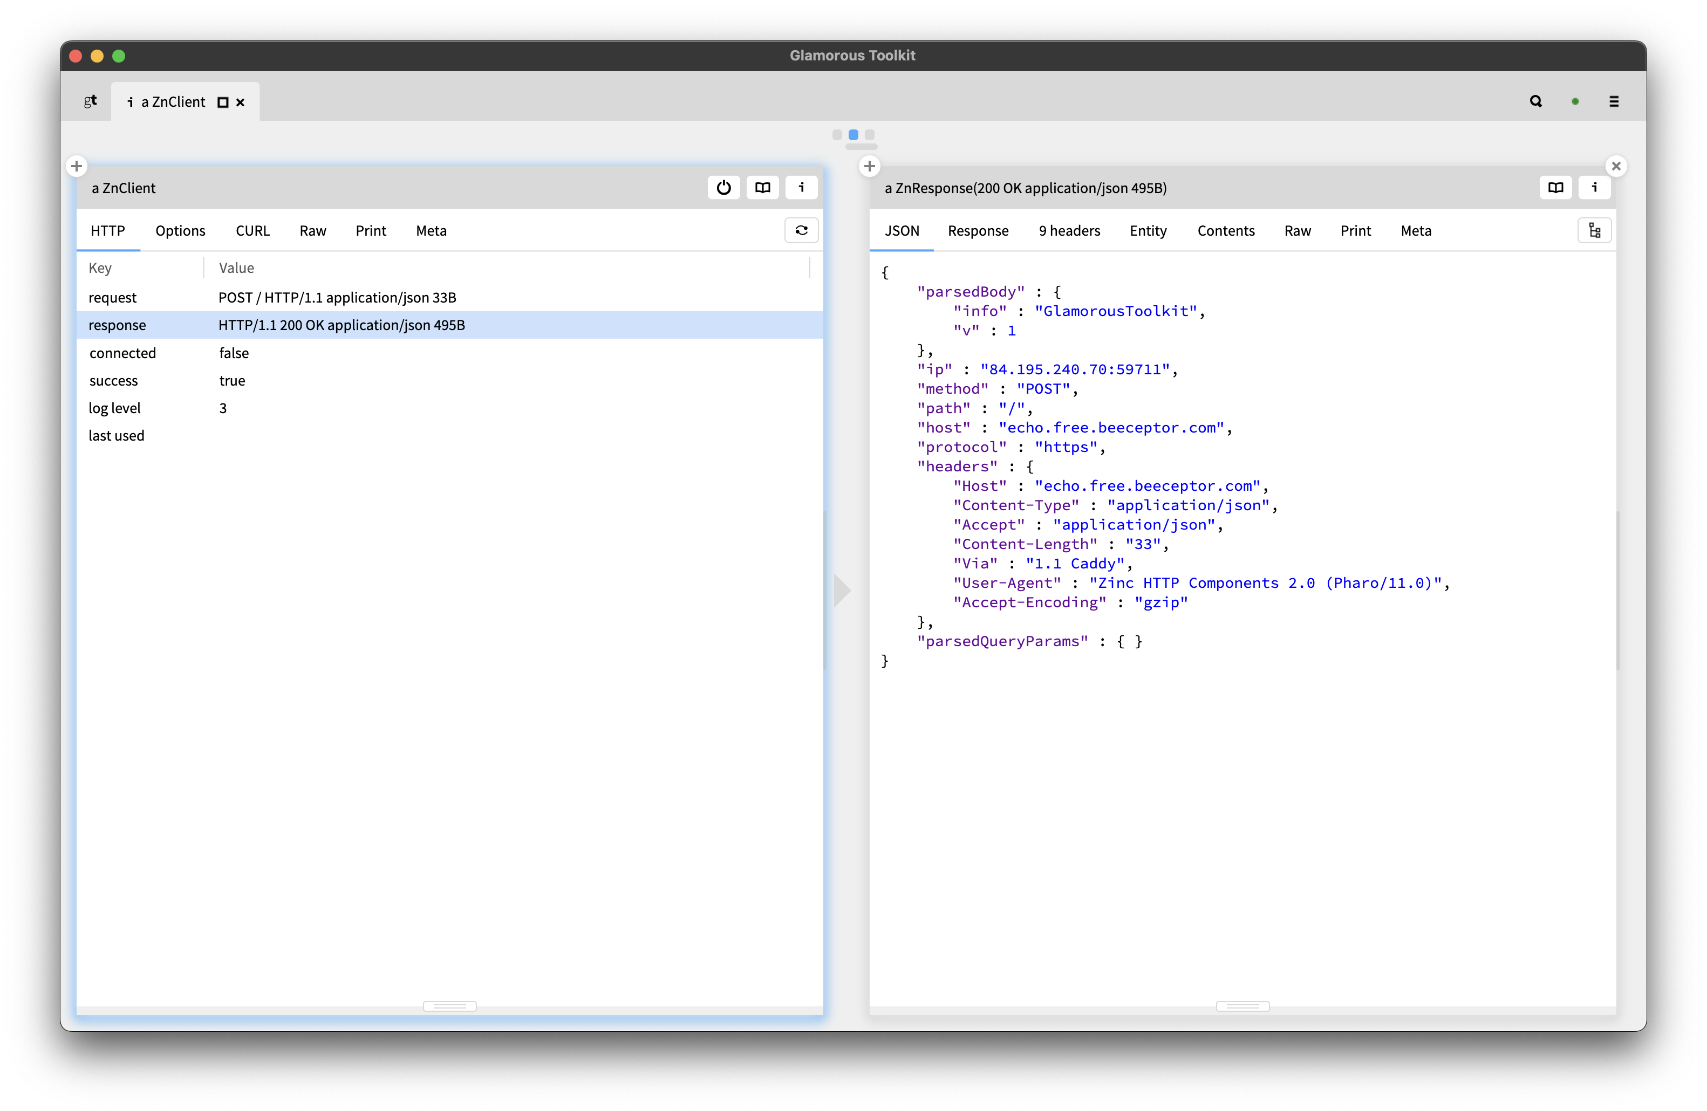The width and height of the screenshot is (1707, 1111).
Task: Switch to the CURL tab
Action: 252,230
